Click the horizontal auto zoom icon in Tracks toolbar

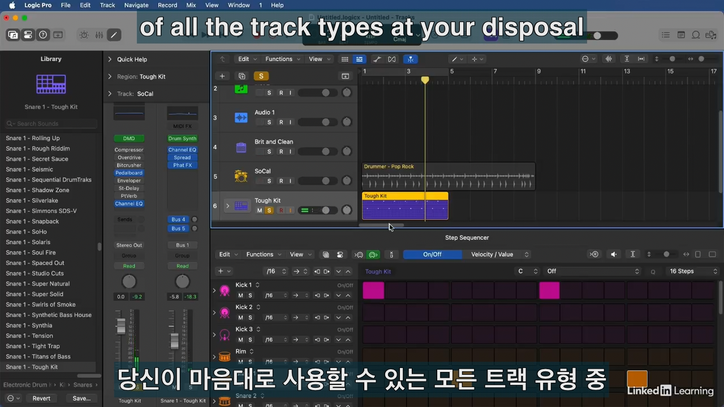[x=641, y=59]
